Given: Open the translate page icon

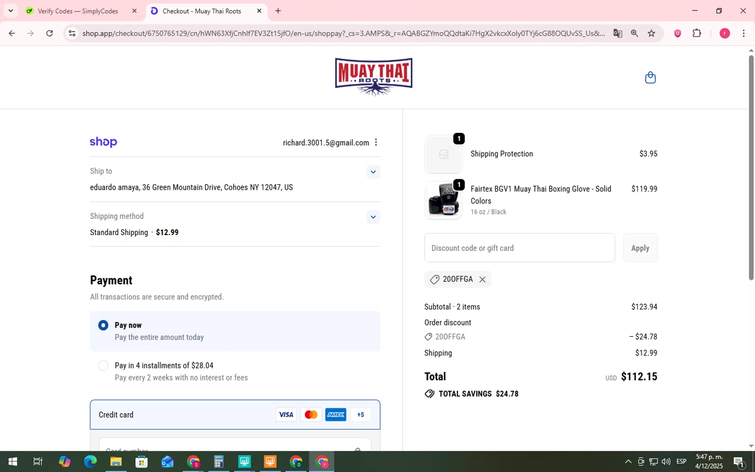Looking at the screenshot, I should coord(618,33).
